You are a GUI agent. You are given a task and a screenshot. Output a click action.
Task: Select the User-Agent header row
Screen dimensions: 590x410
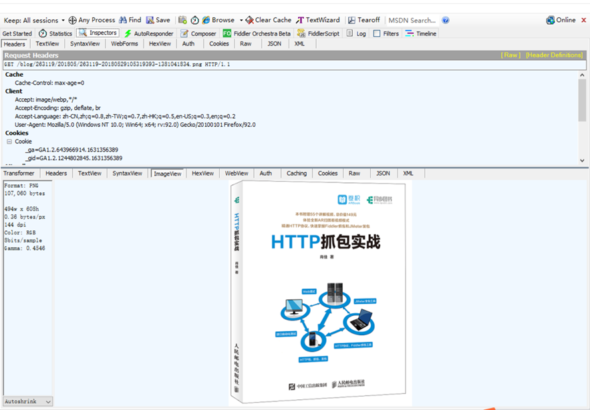pos(135,125)
